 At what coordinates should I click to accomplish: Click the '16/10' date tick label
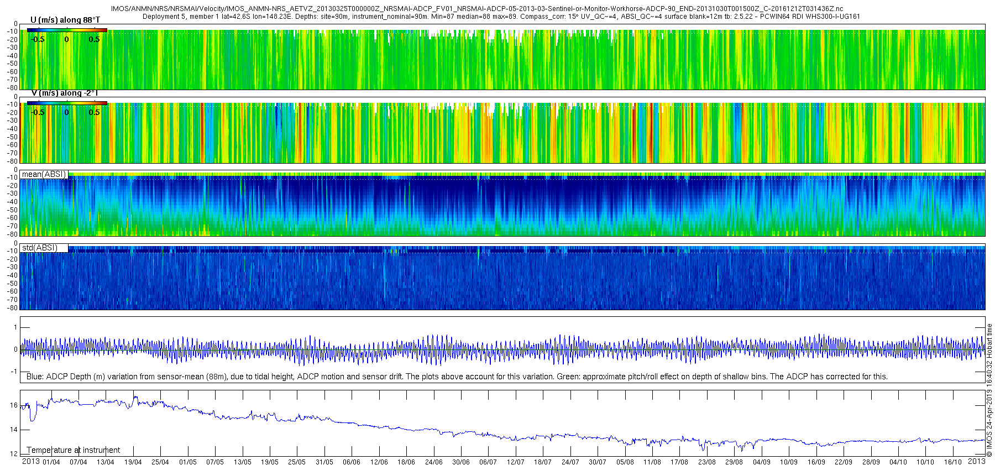953,462
